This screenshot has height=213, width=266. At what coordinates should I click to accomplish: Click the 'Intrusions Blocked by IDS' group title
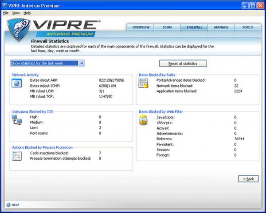click(x=32, y=111)
